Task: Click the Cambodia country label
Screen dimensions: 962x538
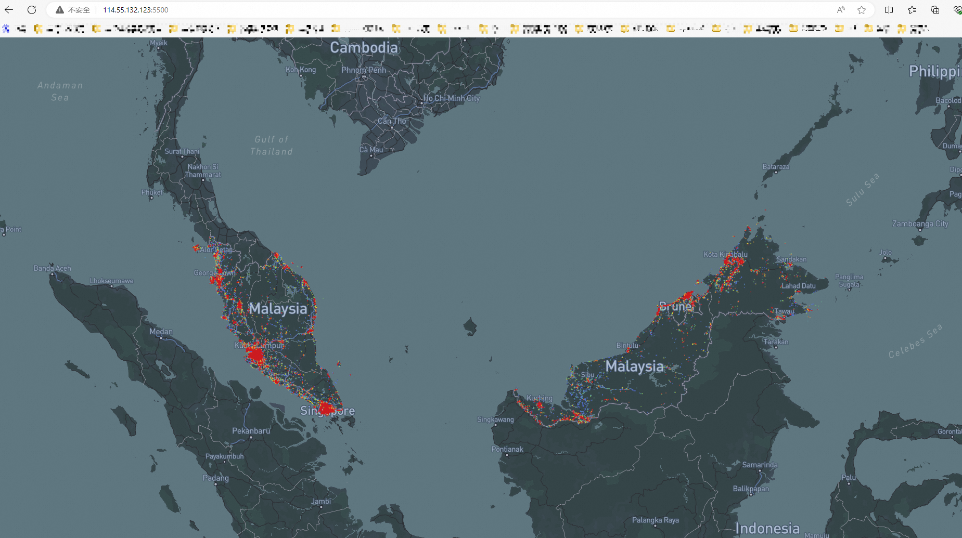Action: point(364,47)
